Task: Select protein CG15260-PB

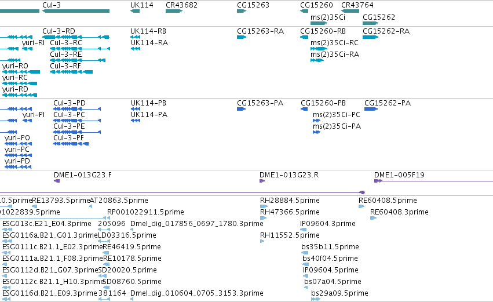Action: click(x=323, y=103)
